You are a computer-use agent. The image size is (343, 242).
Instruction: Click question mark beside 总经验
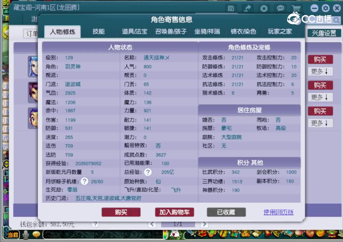(148, 172)
